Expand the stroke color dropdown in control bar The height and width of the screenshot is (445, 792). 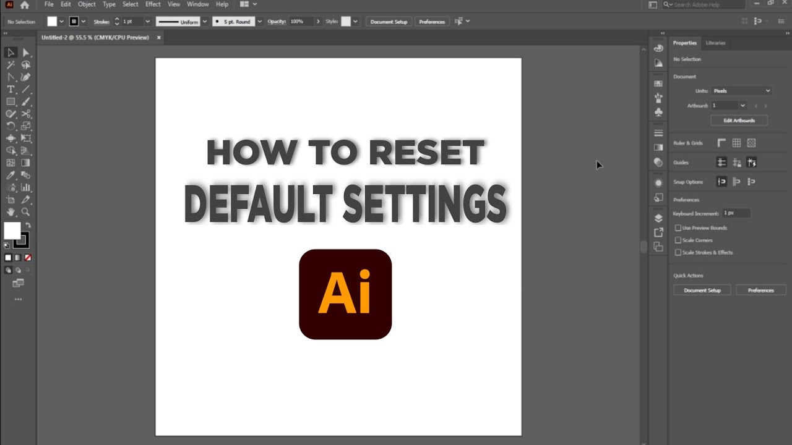(x=84, y=22)
